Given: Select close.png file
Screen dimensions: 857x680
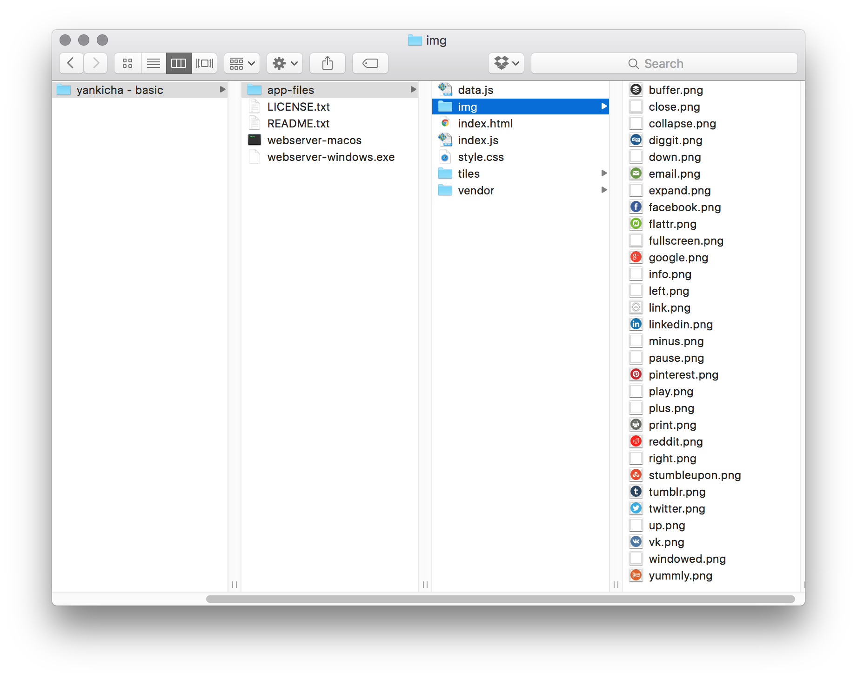Looking at the screenshot, I should tap(711, 107).
